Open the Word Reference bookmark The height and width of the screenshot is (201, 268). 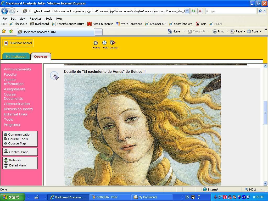coord(129,24)
